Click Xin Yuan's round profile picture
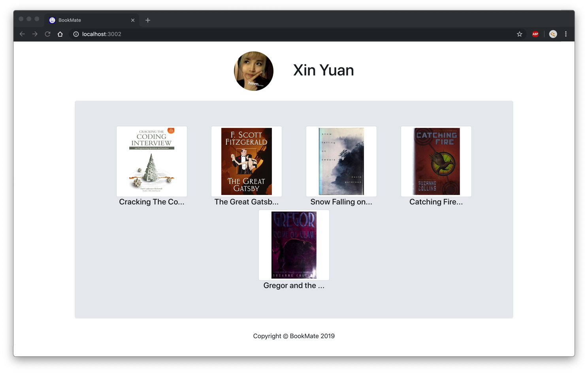Screen dimensions: 588x373 pyautogui.click(x=254, y=71)
